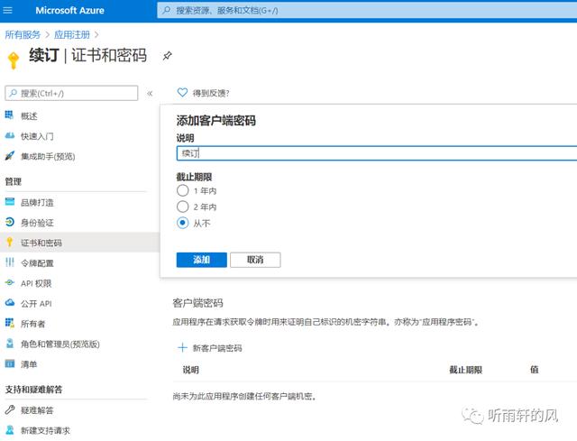Screen dimensions: 577x441
Task: Select the 2 年内 expiry option
Action: [x=182, y=207]
